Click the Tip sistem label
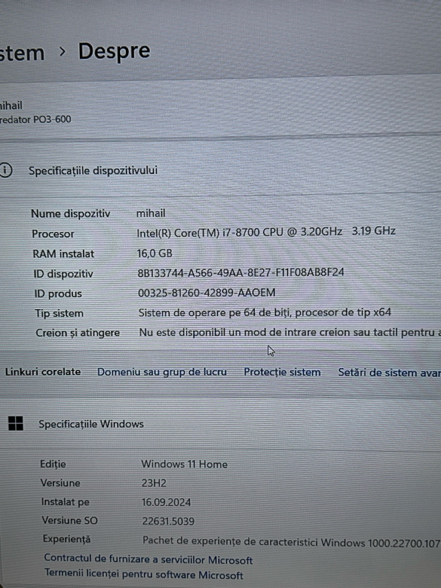 tap(59, 314)
